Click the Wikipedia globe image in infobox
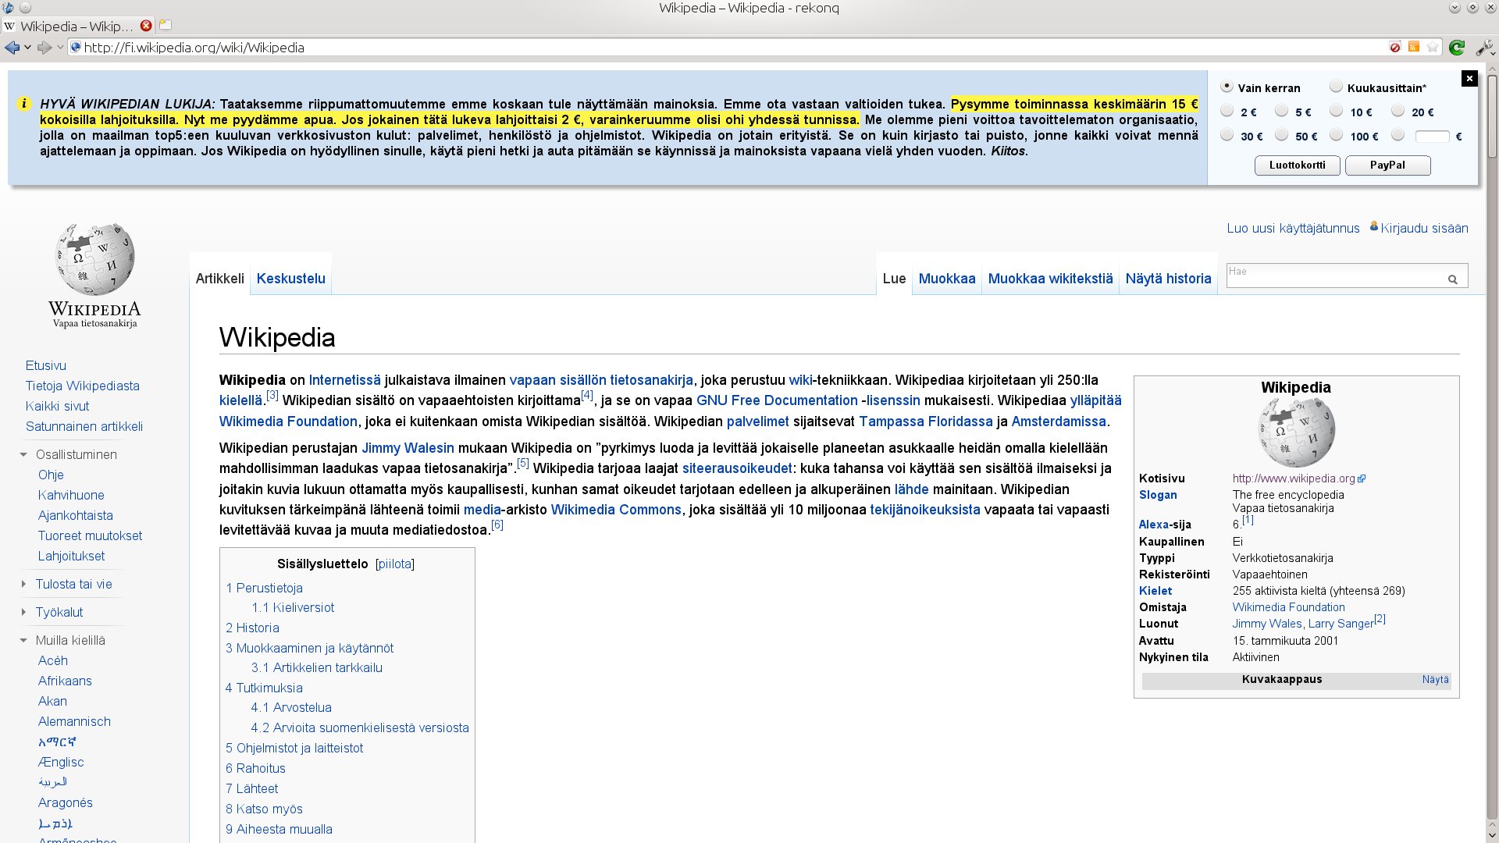 coord(1296,432)
